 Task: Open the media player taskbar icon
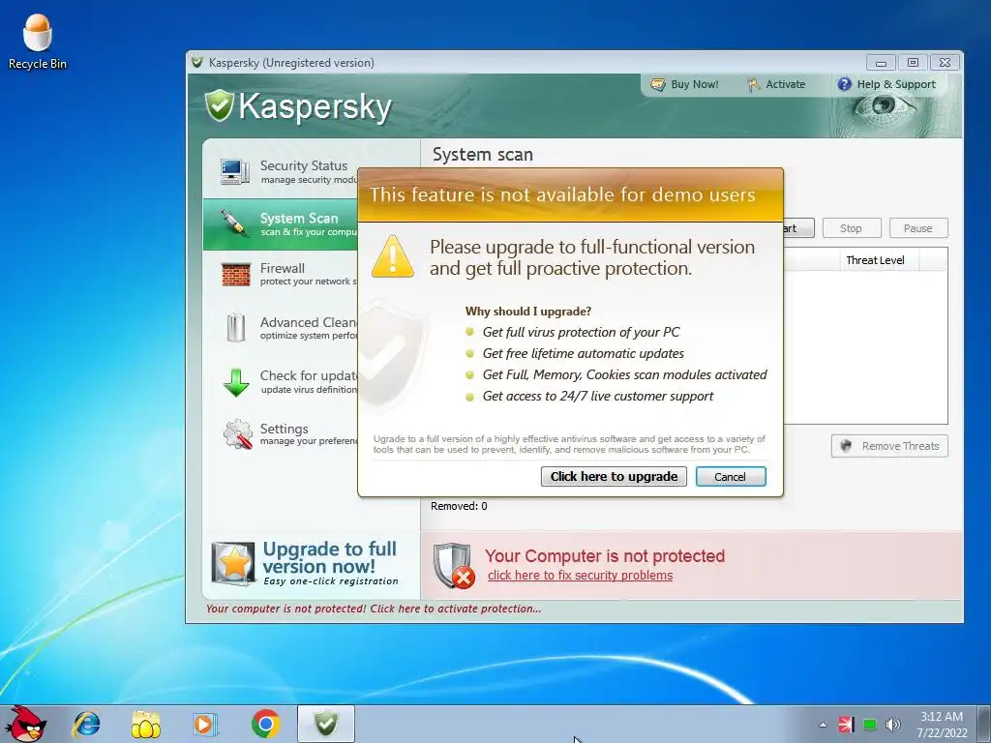[204, 724]
